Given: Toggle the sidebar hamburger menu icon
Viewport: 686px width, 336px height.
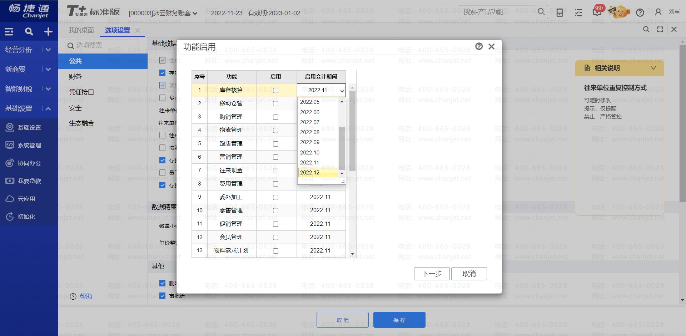Looking at the screenshot, I should (x=9, y=32).
